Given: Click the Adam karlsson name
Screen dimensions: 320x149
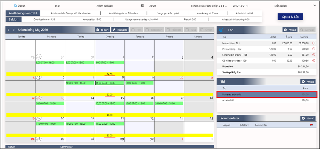Looking at the screenshot, I should point(104,6).
